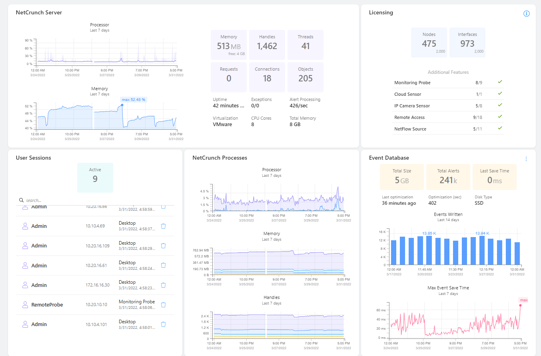The width and height of the screenshot is (541, 356).
Task: Open the Interfaces 973 license tile
Action: coord(467,42)
